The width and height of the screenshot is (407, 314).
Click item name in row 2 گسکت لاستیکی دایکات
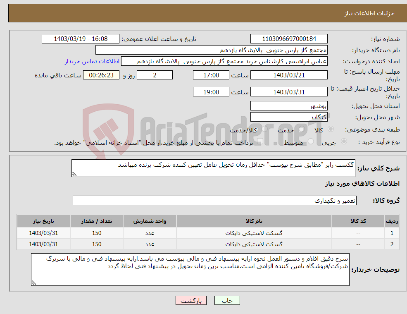click(254, 244)
